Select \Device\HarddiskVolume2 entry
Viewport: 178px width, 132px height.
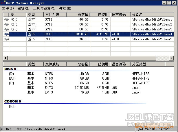[152, 24]
